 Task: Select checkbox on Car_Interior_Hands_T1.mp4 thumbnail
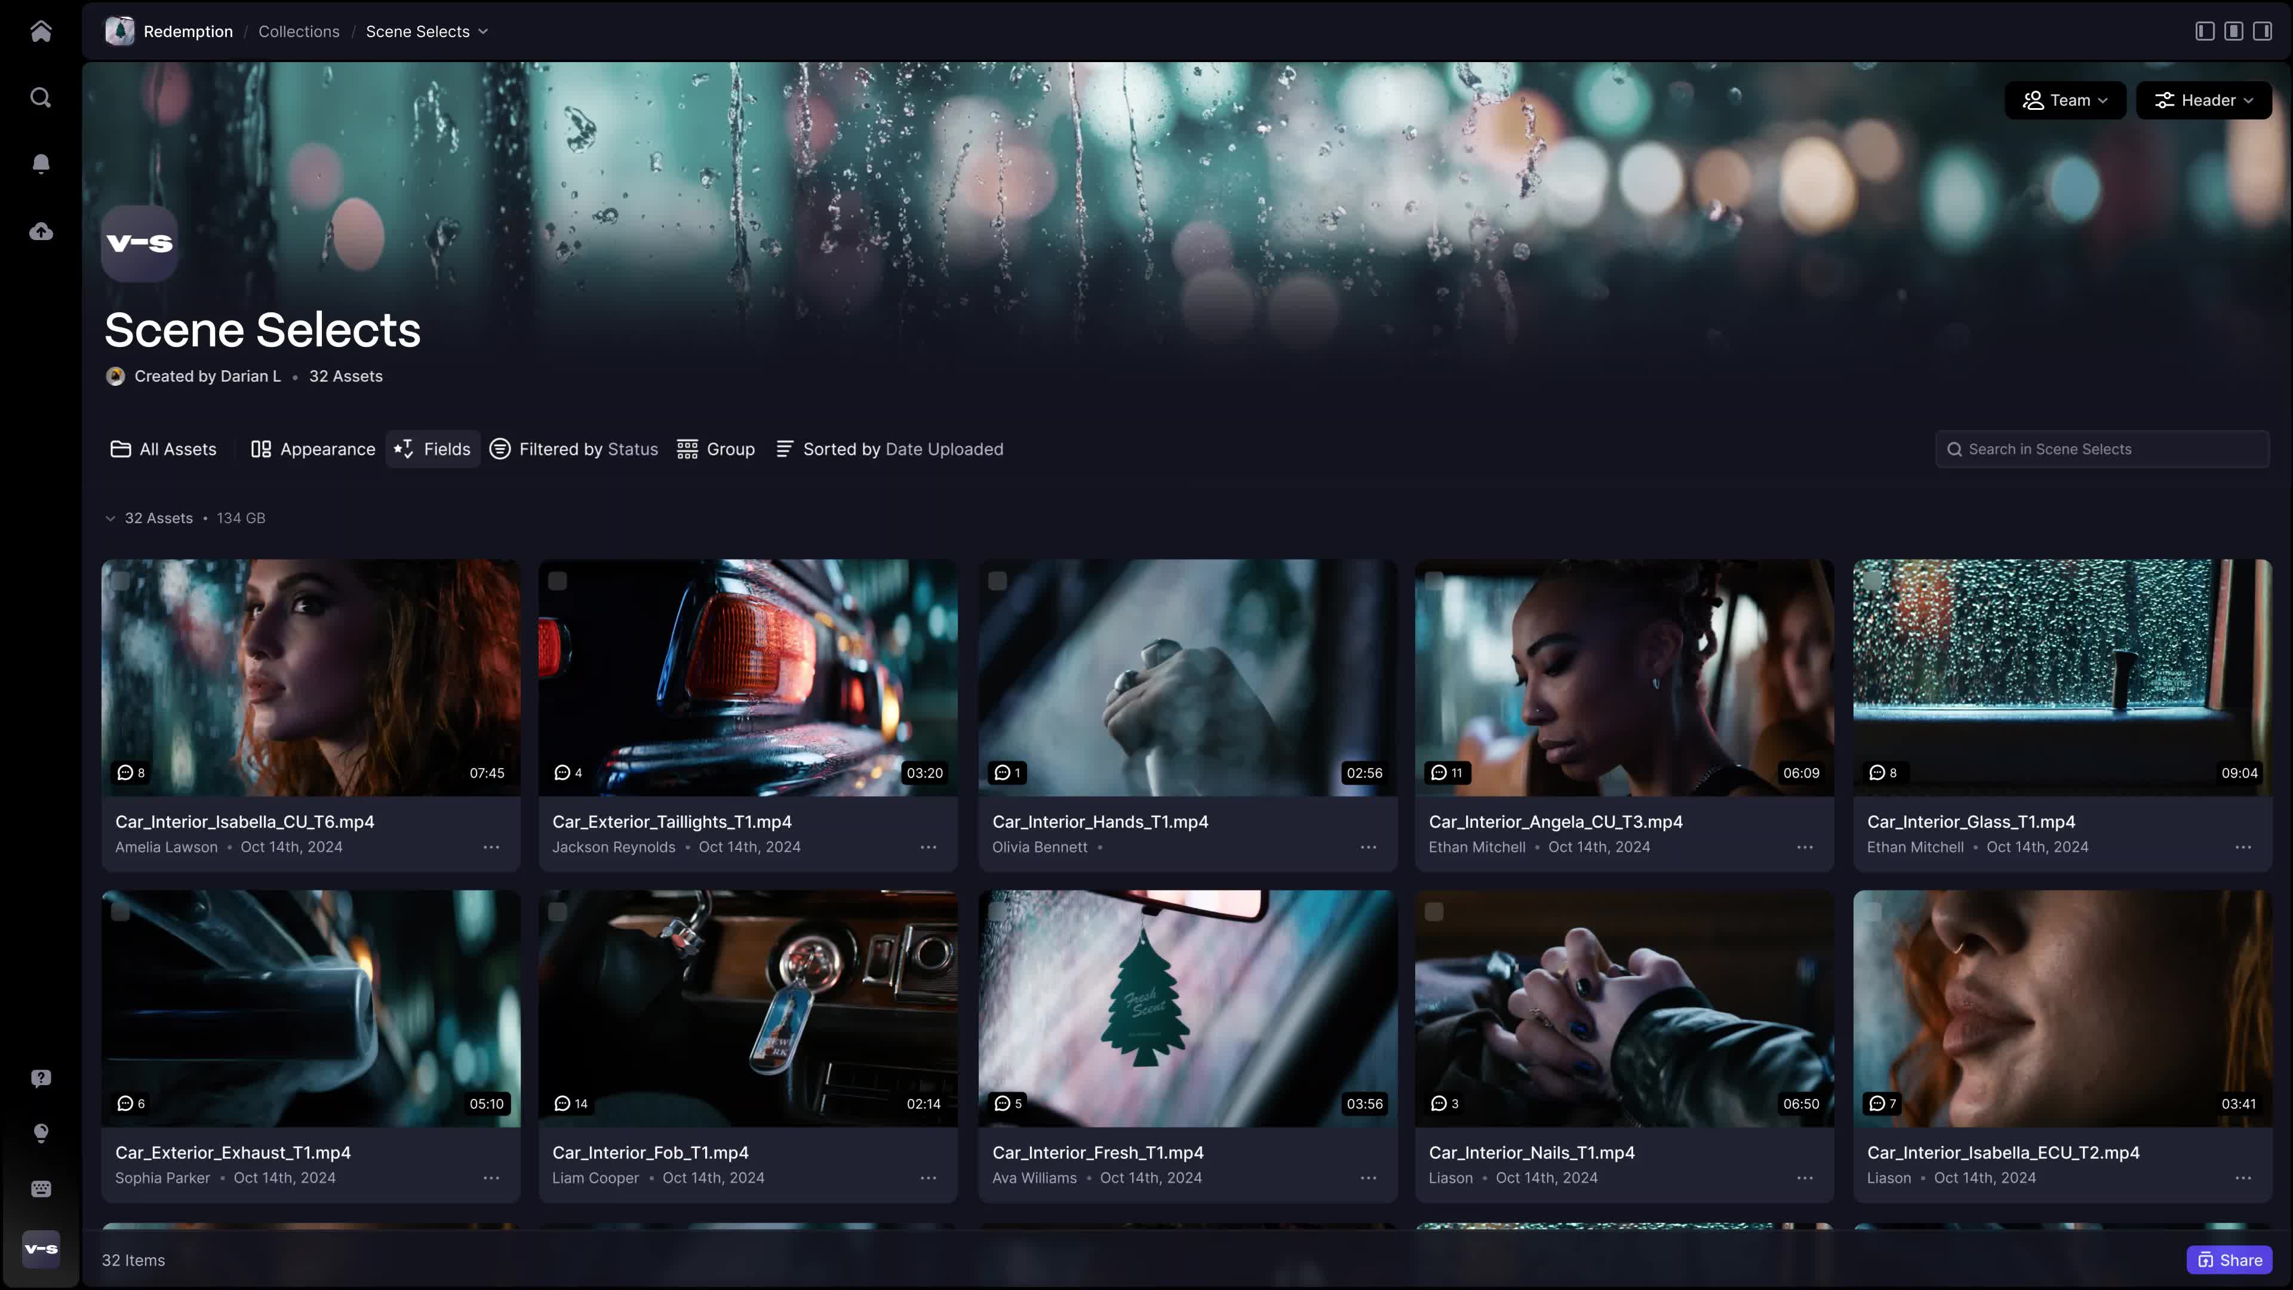point(997,581)
